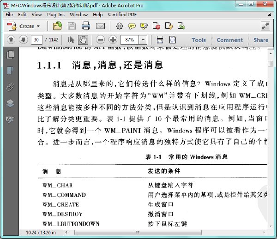Choose the Select text cursor tool
The image size is (277, 239).
coord(71,40)
